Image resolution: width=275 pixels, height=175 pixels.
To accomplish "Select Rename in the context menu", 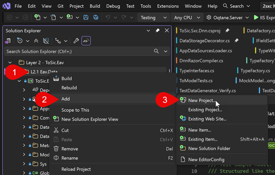I will pos(113,158).
